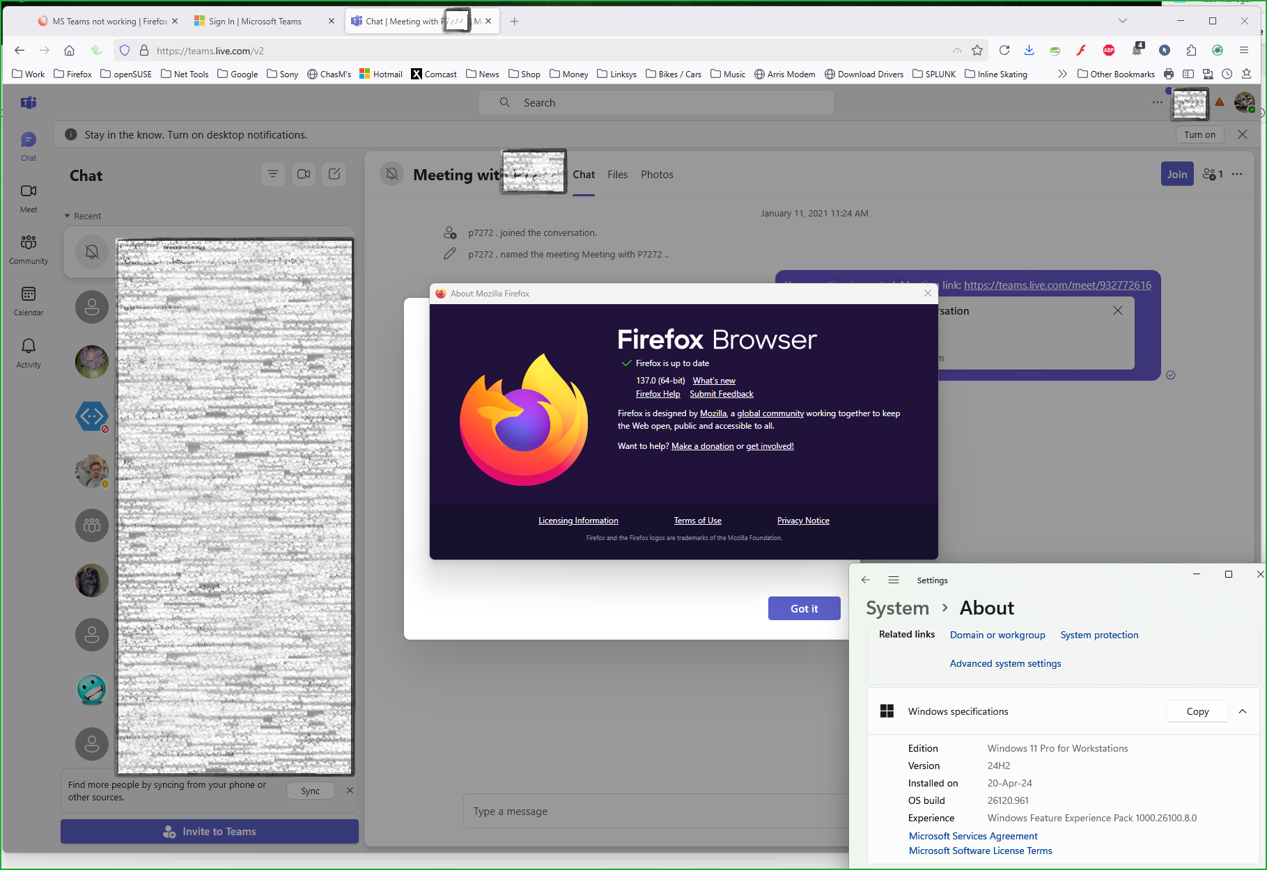The image size is (1267, 870).
Task: Select the flower avatar chat in list
Action: [x=92, y=361]
